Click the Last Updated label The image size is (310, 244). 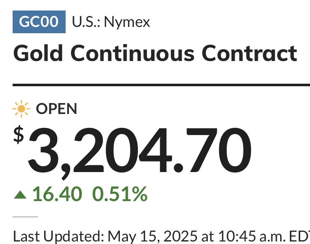tap(59, 236)
